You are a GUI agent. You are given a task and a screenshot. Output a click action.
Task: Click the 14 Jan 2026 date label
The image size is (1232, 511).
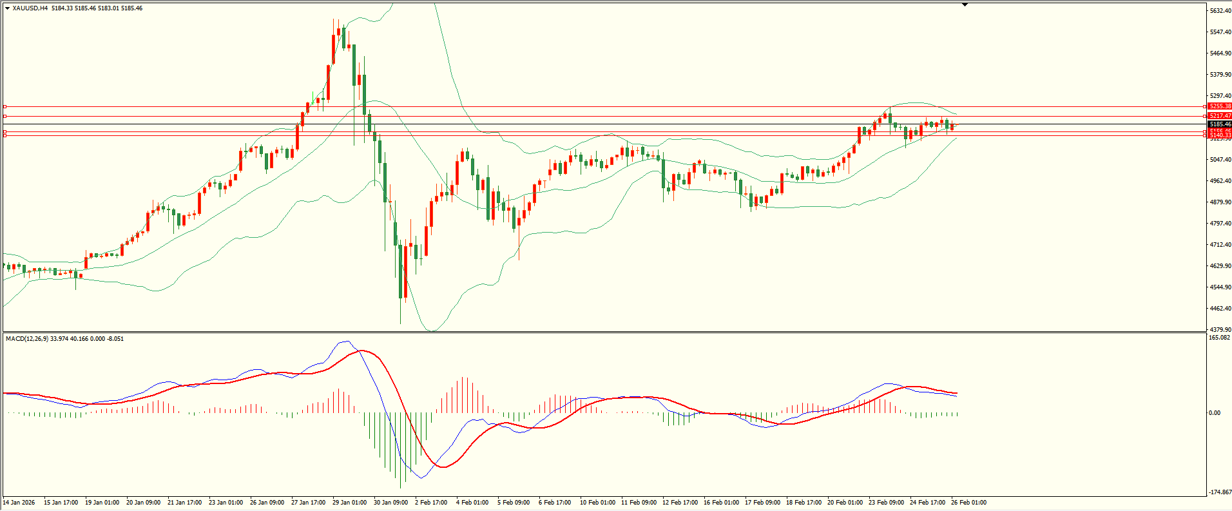tap(19, 502)
